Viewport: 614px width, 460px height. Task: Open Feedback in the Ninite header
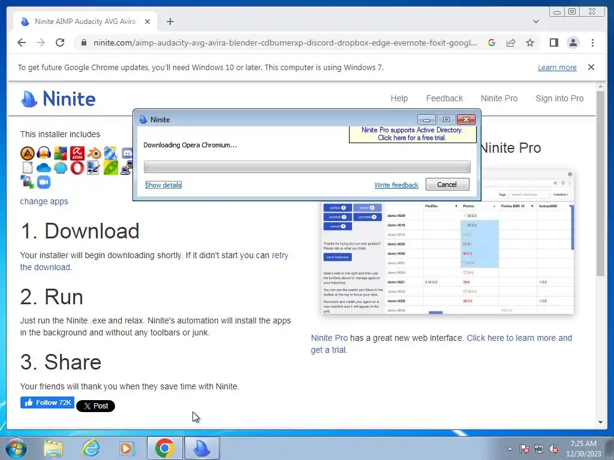coord(444,98)
